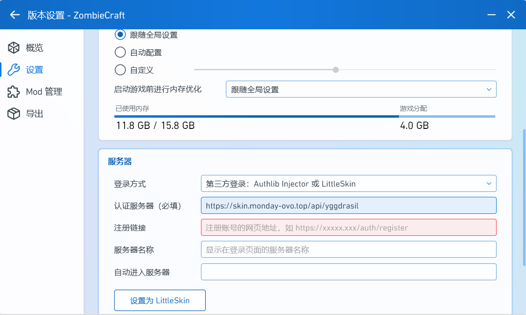
Task: Close the ZombieCraft settings window
Action: click(x=511, y=15)
